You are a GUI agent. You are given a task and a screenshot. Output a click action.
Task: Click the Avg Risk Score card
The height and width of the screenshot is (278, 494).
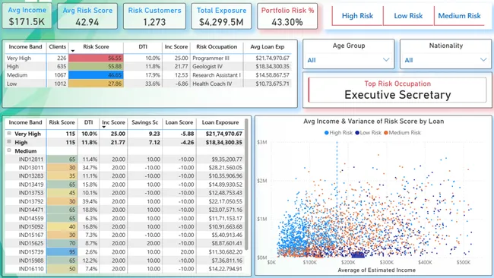[x=87, y=16]
